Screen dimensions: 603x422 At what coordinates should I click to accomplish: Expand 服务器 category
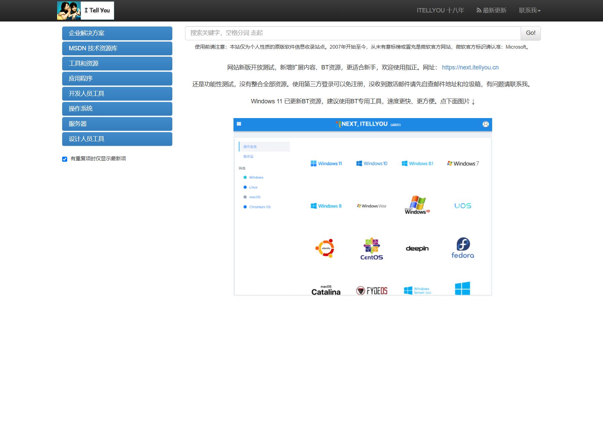click(x=117, y=124)
